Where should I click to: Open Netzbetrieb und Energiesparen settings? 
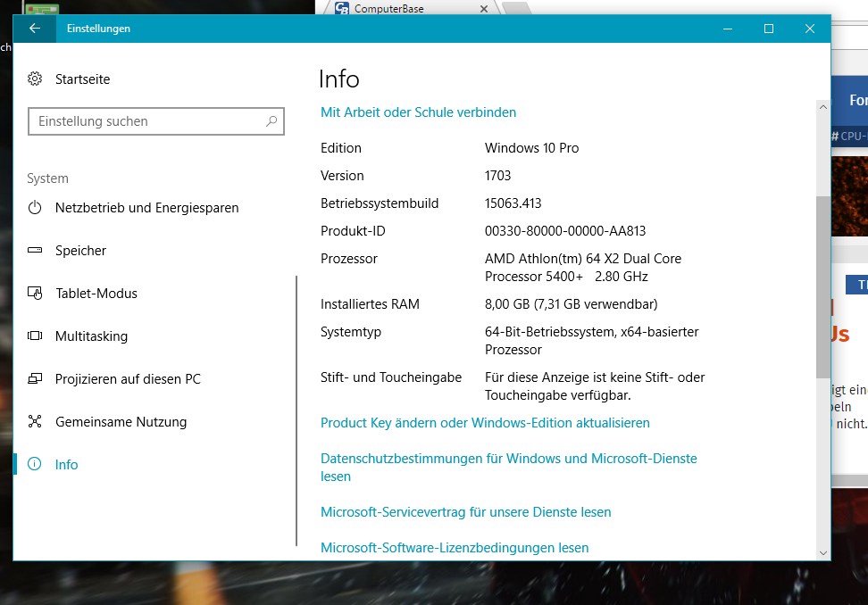click(146, 208)
